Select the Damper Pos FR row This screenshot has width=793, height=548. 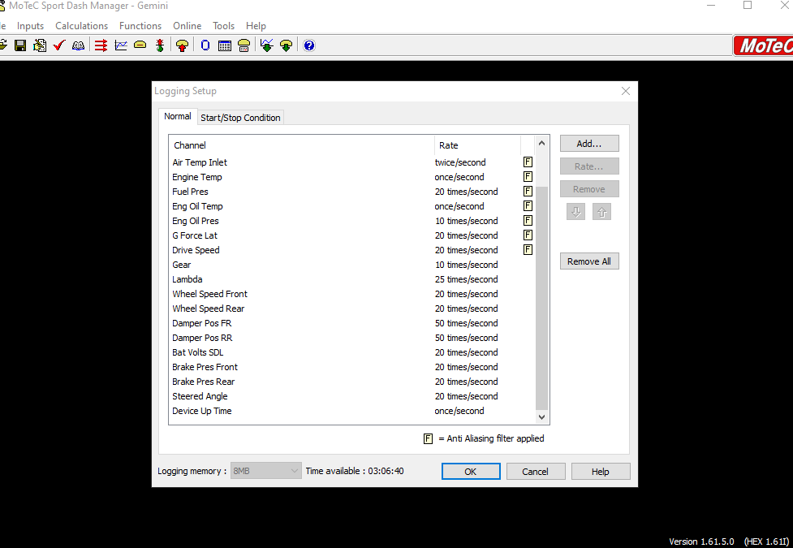[352, 323]
